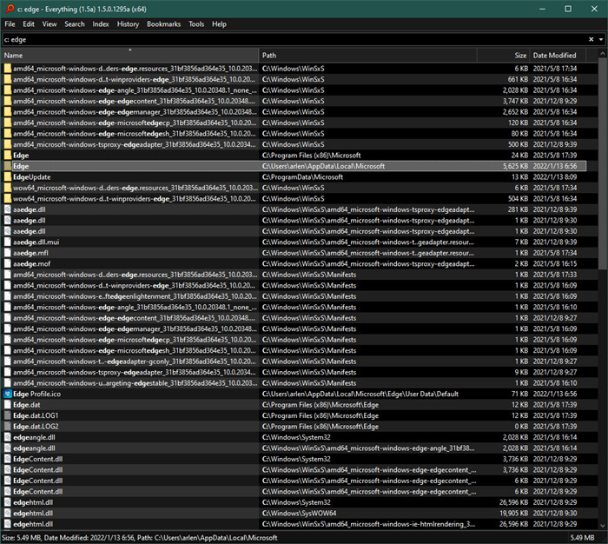Open the Search menu
Screen dimensions: 608x544
click(x=75, y=24)
